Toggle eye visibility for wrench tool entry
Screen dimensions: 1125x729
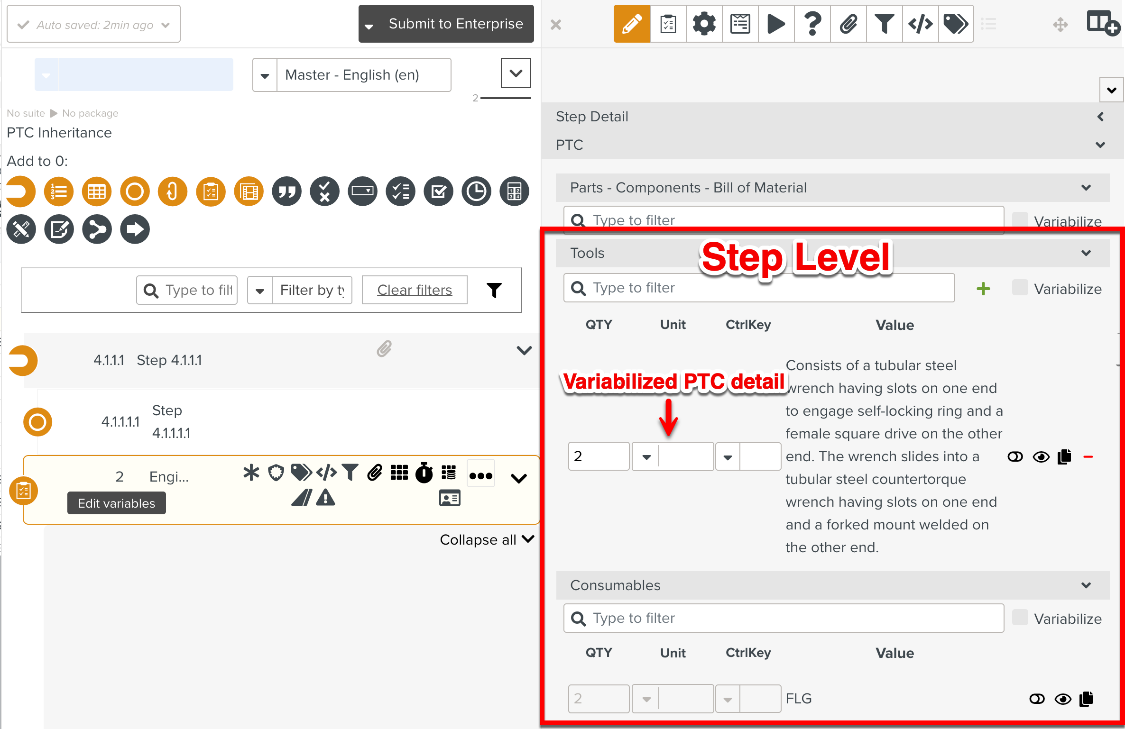click(1041, 457)
